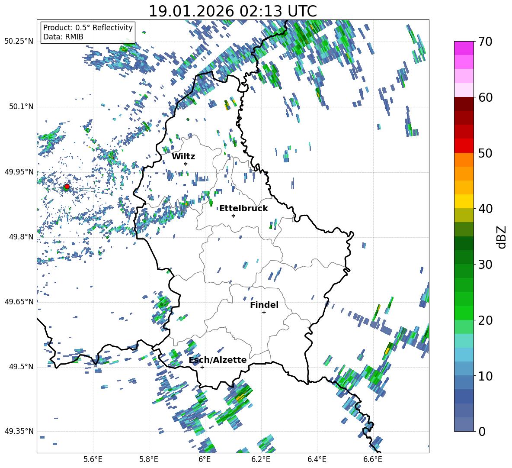This screenshot has height=468, width=512.
Task: Click the dark maroon colorbar segment below 60
Action: tap(464, 104)
